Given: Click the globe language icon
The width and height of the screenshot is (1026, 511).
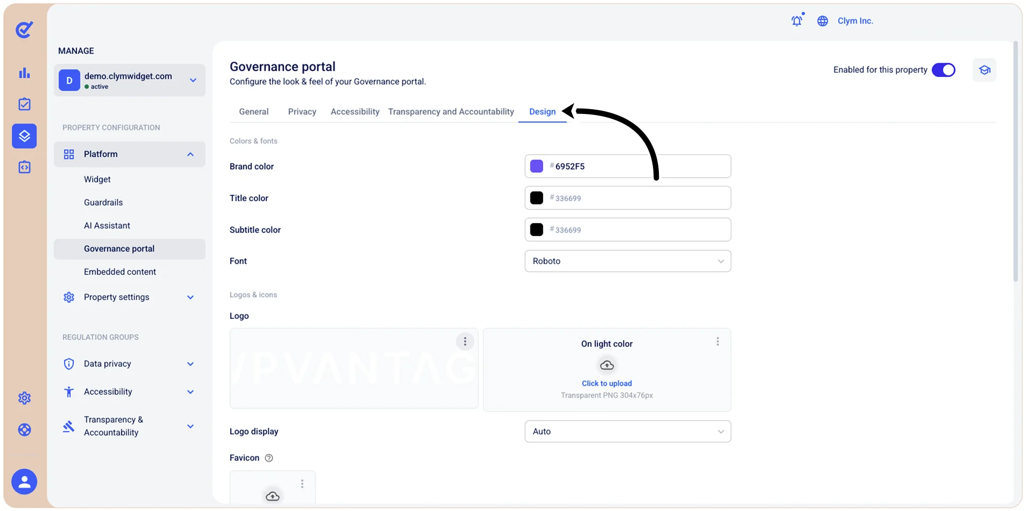Looking at the screenshot, I should click(823, 21).
